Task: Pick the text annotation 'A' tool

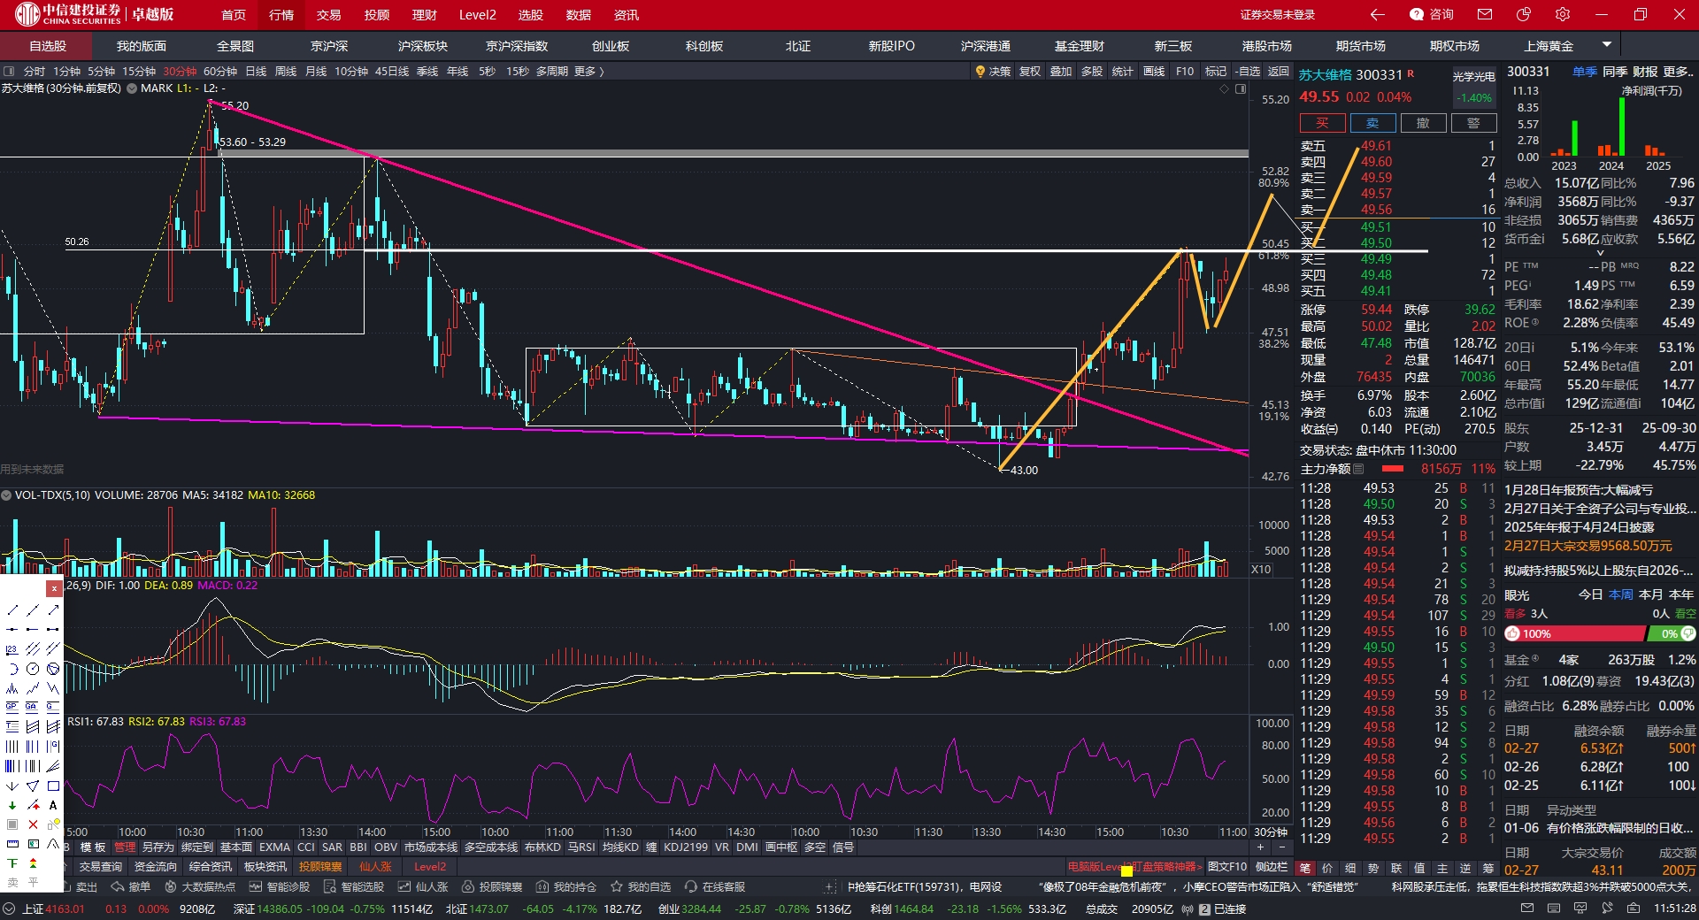Action: (53, 805)
